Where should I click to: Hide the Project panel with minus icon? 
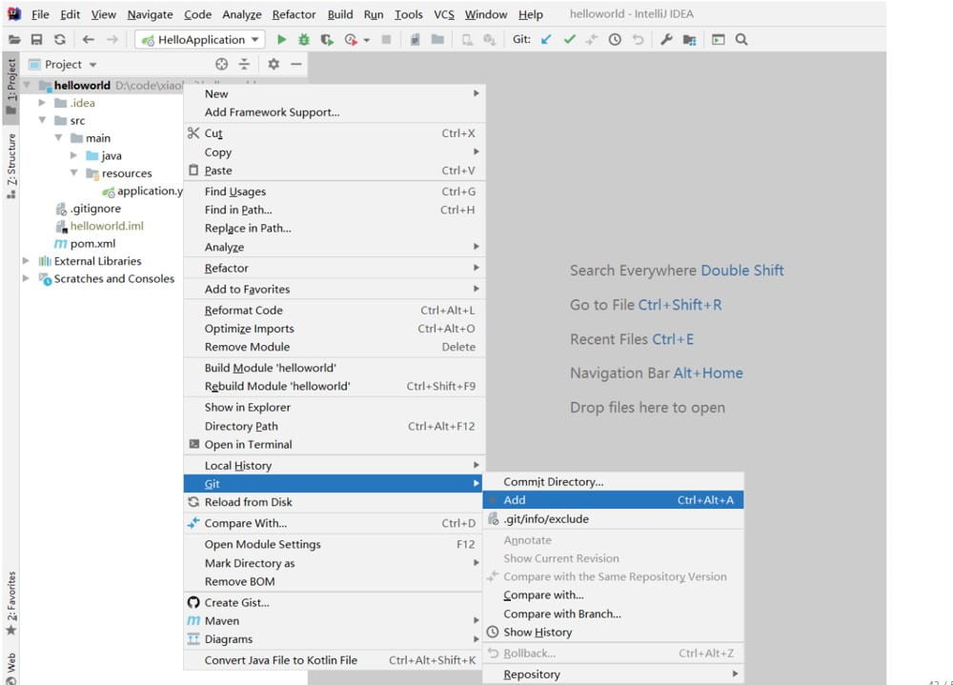296,64
